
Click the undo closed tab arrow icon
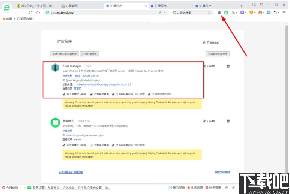click(275, 12)
